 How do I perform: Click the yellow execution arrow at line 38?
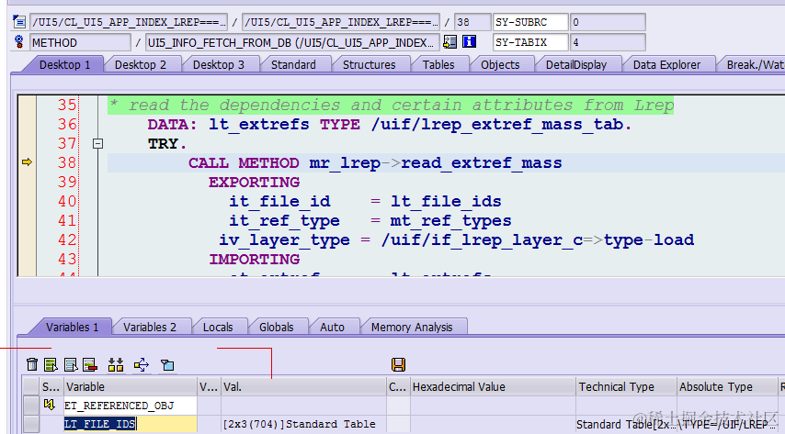27,162
